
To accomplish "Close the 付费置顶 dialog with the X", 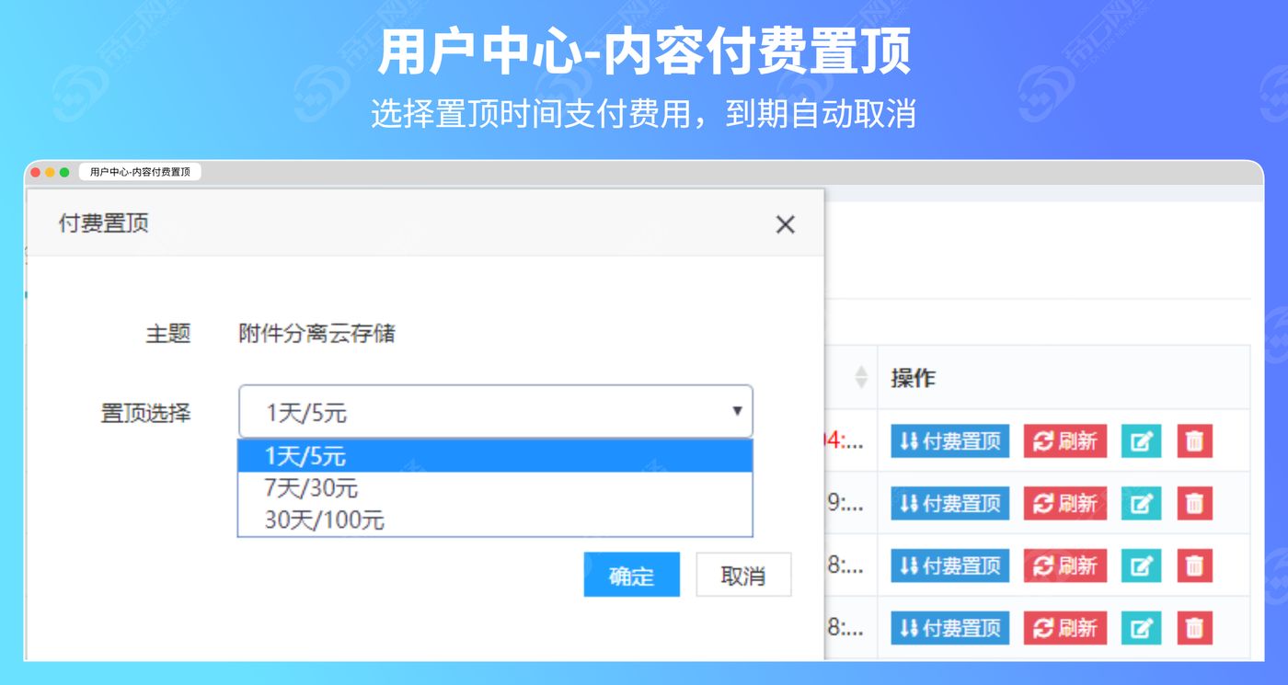I will pyautogui.click(x=785, y=224).
